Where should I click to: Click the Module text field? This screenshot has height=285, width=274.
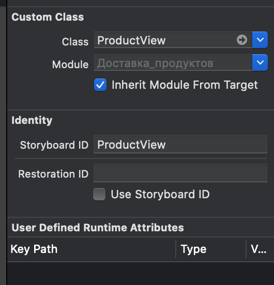pos(173,62)
